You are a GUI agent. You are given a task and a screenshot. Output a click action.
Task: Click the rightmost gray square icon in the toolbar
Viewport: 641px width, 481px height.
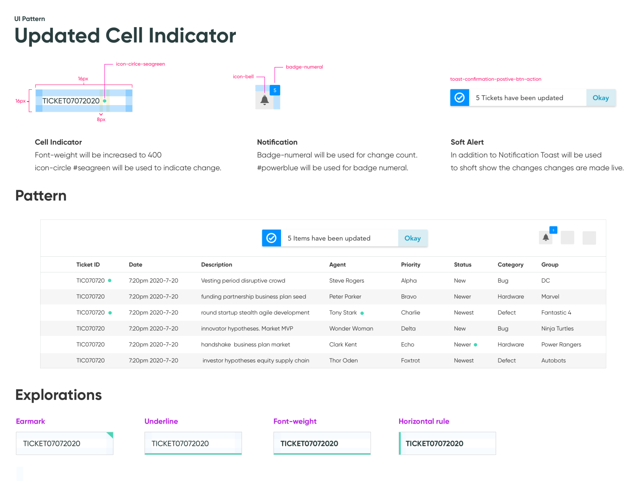pos(589,238)
